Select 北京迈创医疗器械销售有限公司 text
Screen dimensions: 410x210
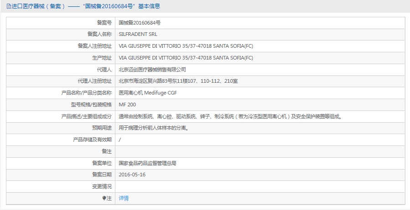tap(152, 70)
